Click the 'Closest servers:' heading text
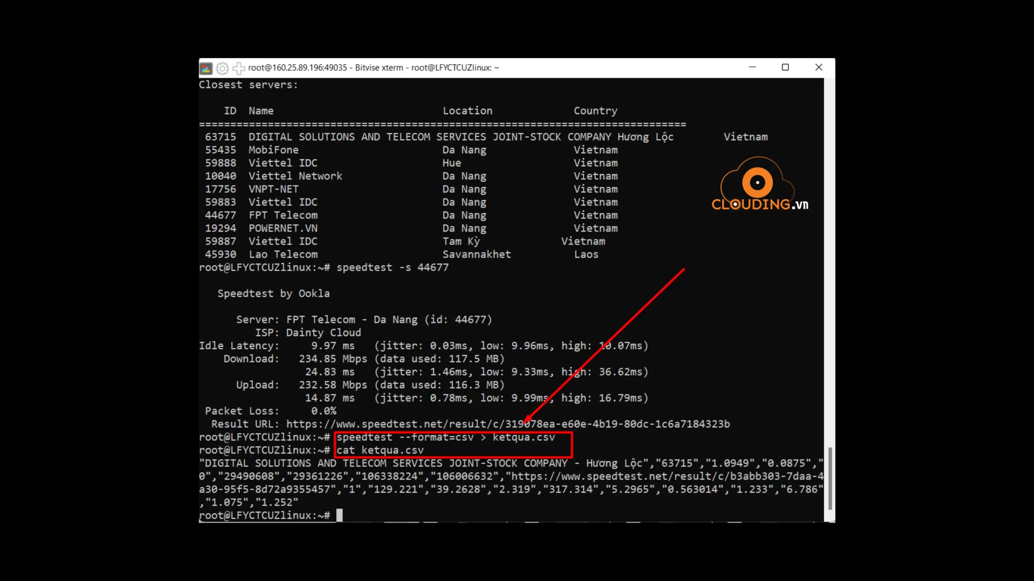Image resolution: width=1034 pixels, height=581 pixels. point(248,85)
